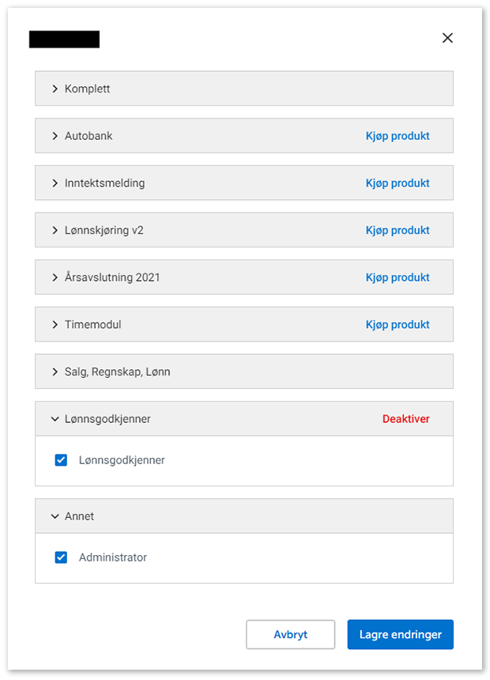Expand the Inntektsmelding section chevron
The image size is (490, 680).
pos(55,183)
